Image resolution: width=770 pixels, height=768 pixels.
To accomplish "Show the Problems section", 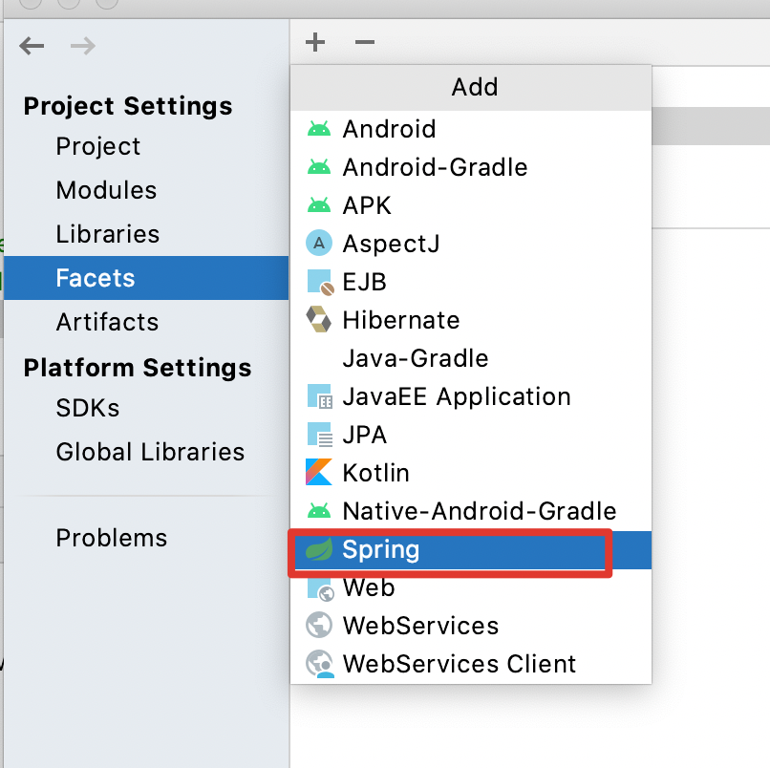I will tap(111, 538).
